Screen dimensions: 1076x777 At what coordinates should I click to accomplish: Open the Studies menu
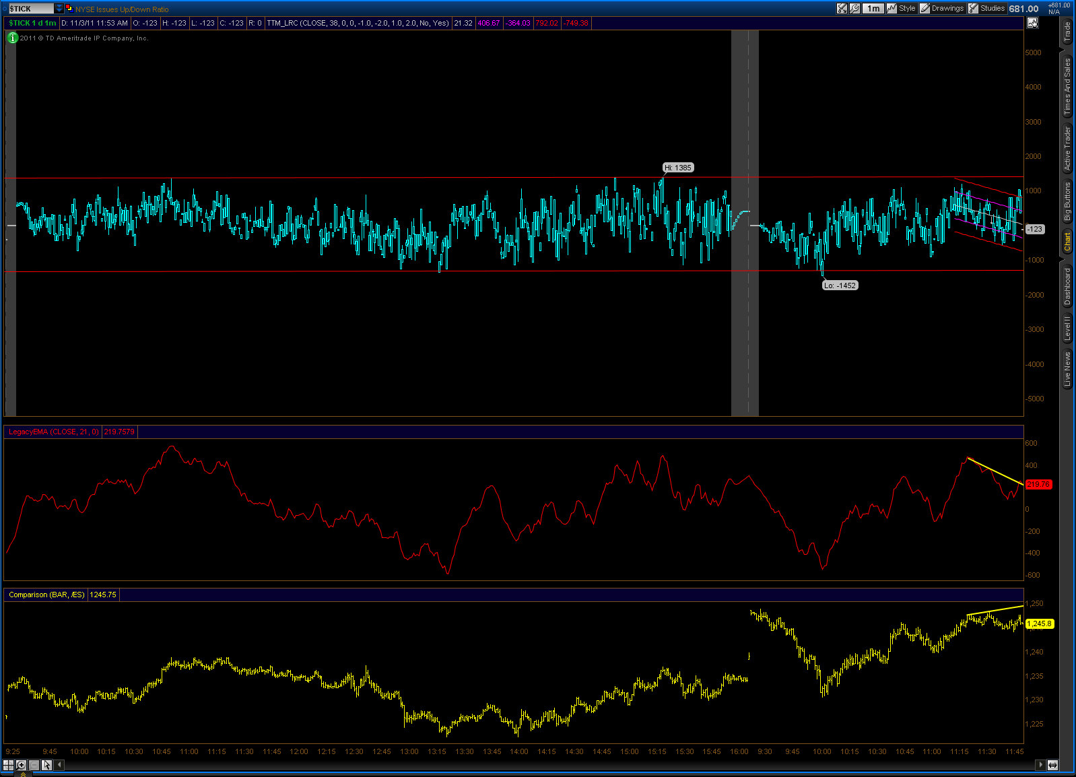coord(986,9)
